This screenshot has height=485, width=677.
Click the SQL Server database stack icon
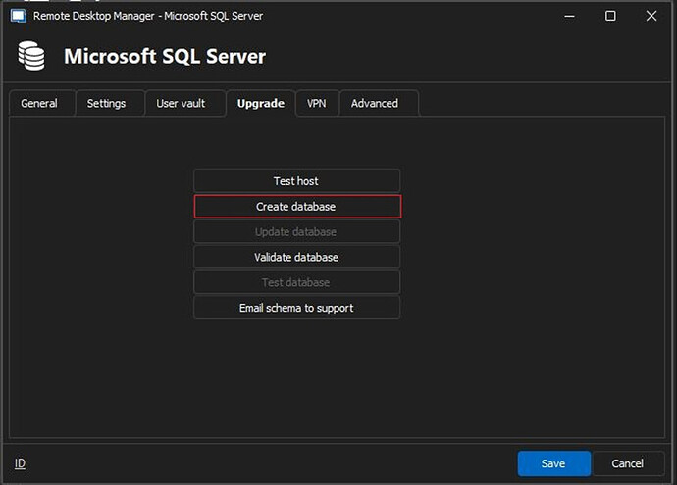[x=31, y=56]
